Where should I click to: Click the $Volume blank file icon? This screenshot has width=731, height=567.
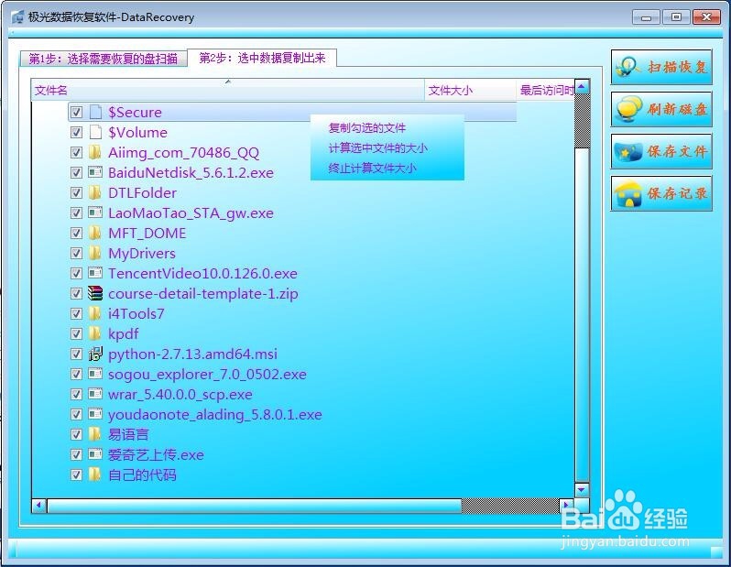coord(95,132)
